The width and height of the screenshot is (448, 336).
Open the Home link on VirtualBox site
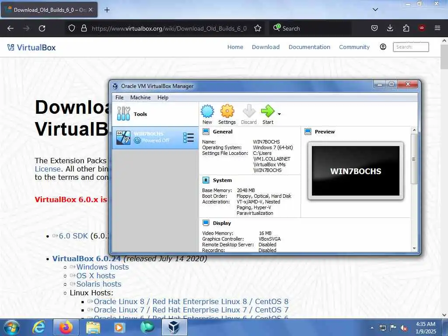coord(235,47)
